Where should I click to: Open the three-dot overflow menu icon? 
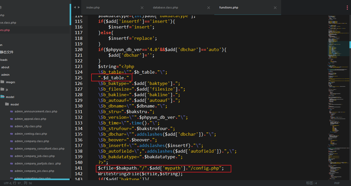(347, 8)
